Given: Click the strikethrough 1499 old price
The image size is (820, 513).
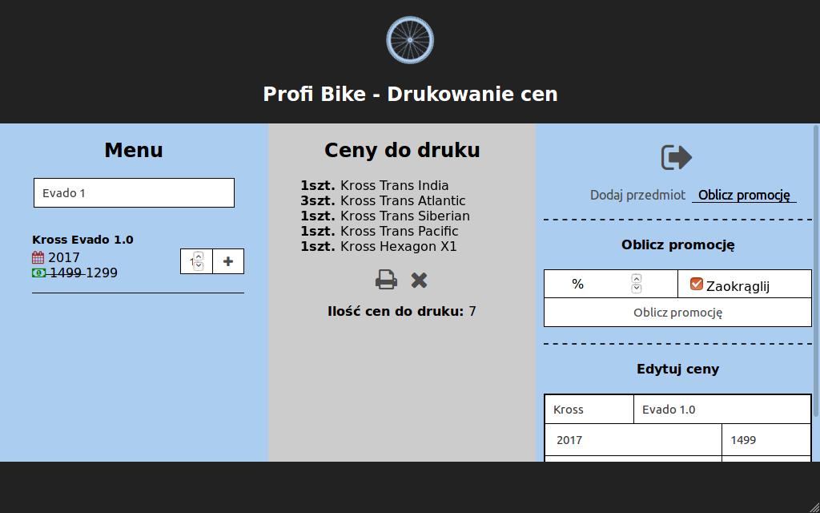Looking at the screenshot, I should pyautogui.click(x=66, y=273).
